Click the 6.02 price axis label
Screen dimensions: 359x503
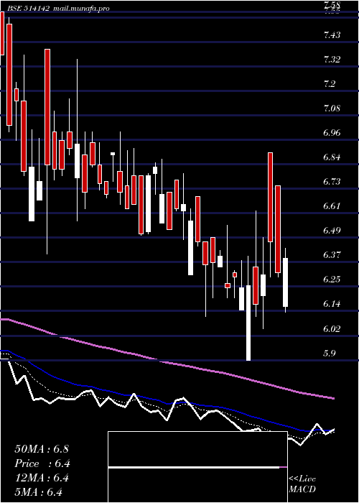pyautogui.click(x=332, y=329)
